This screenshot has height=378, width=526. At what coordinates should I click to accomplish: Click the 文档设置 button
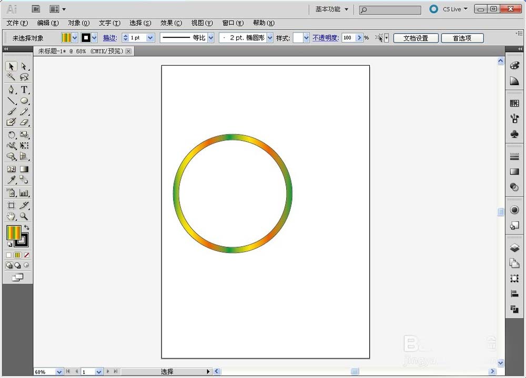tap(416, 38)
